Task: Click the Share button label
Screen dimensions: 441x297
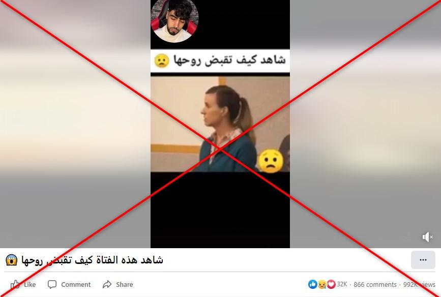Action: 125,285
